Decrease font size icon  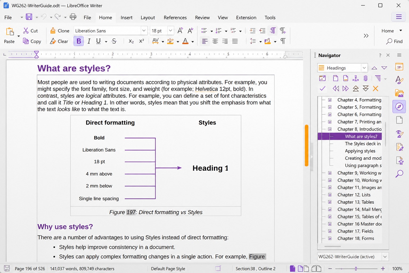click(x=190, y=30)
